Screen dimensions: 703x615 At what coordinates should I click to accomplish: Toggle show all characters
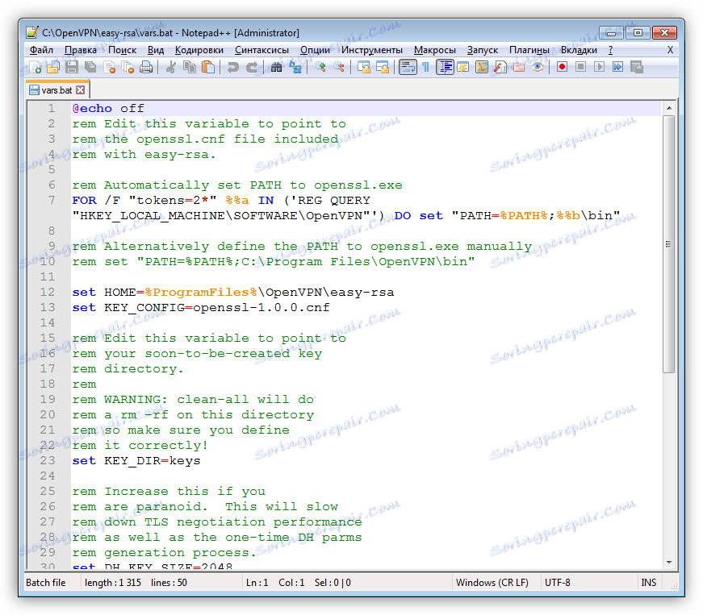(x=428, y=67)
